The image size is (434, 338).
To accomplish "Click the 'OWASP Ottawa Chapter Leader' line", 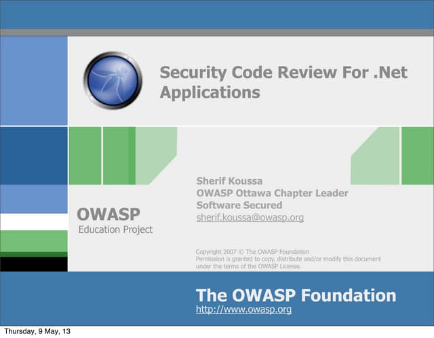I will pos(272,193).
